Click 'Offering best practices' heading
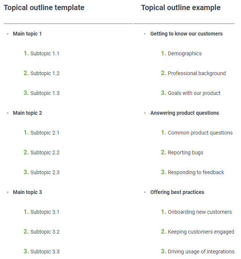Image resolution: width=241 pixels, height=259 pixels. [x=177, y=192]
